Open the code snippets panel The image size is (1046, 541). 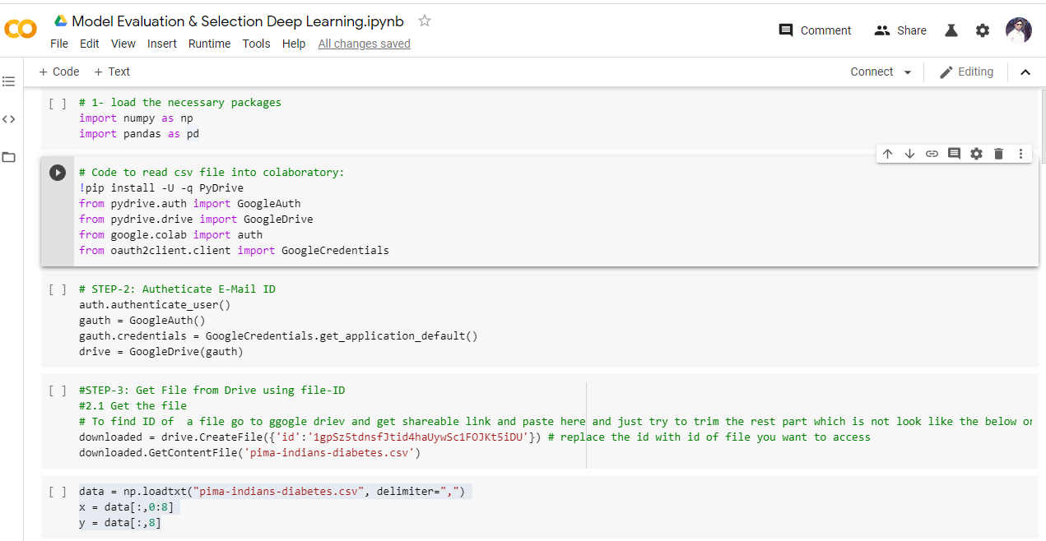pos(8,118)
